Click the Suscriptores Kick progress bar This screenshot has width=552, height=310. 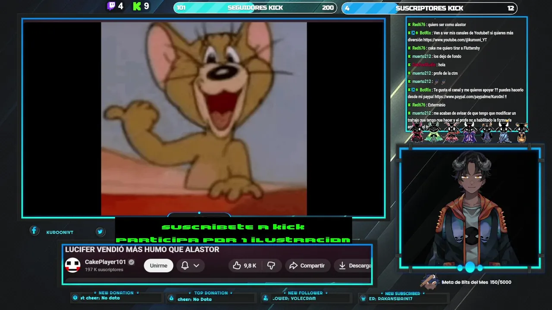(x=429, y=8)
